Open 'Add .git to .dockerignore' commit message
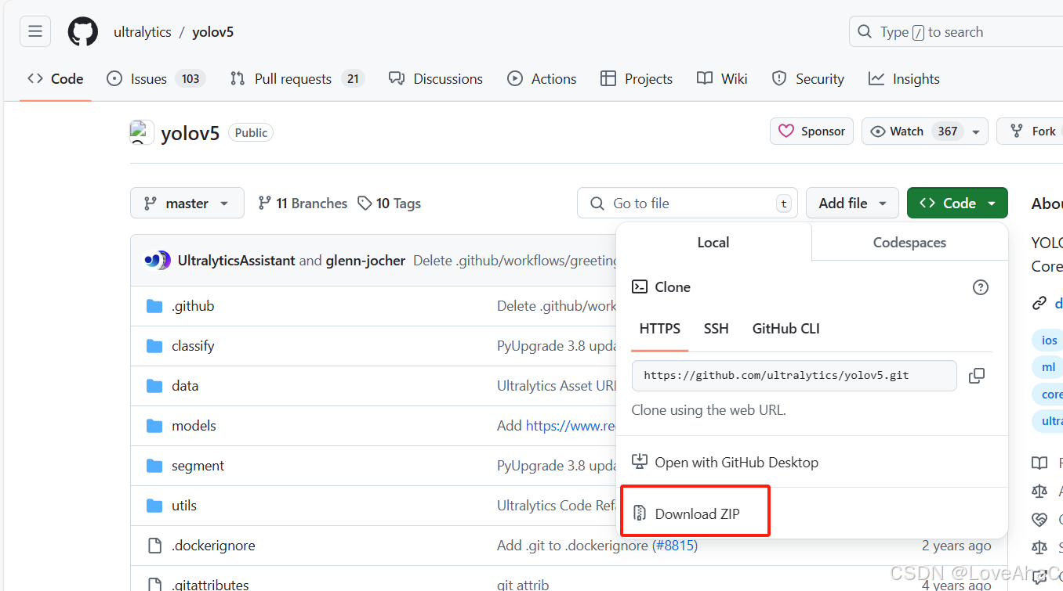 (572, 546)
